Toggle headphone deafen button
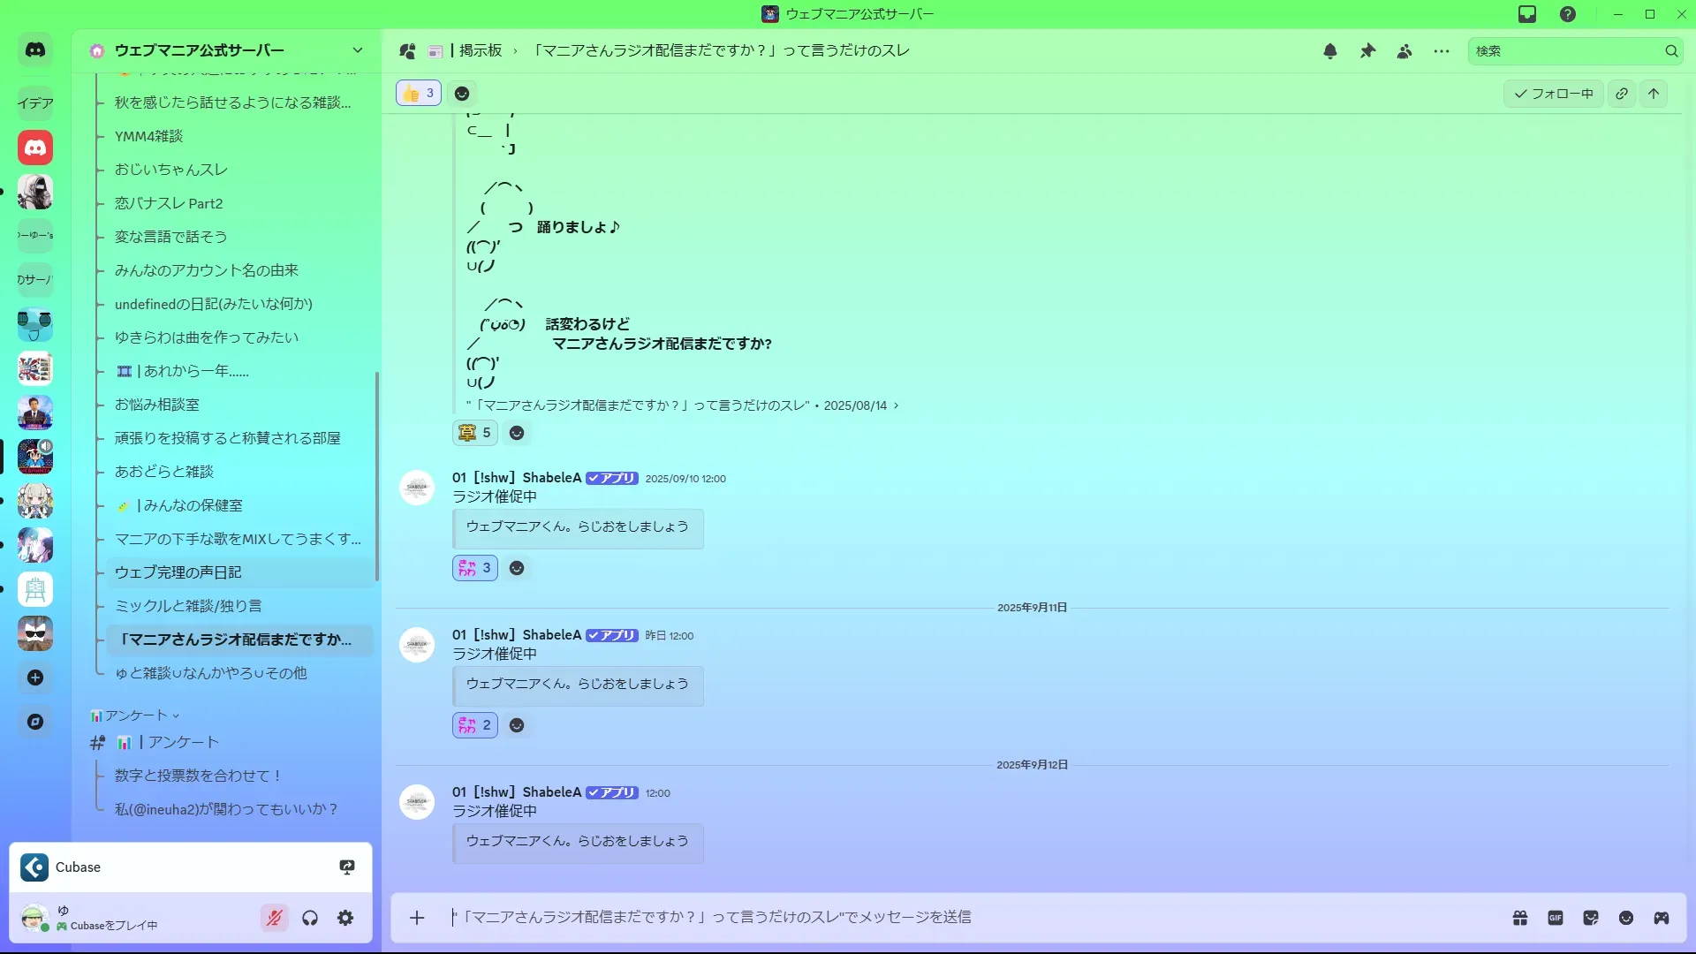This screenshot has height=954, width=1696. point(310,918)
